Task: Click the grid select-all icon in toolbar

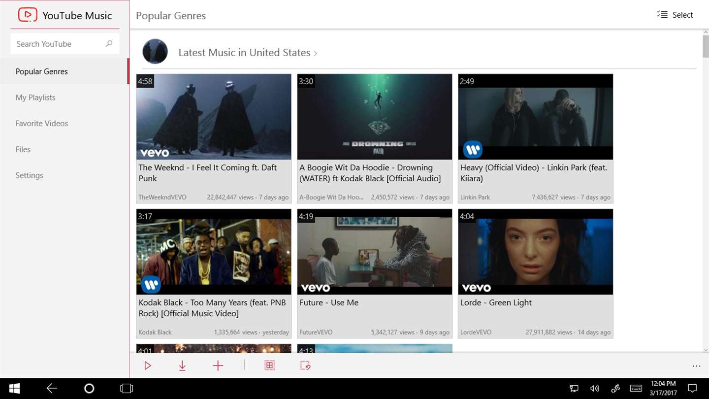Action: point(269,366)
